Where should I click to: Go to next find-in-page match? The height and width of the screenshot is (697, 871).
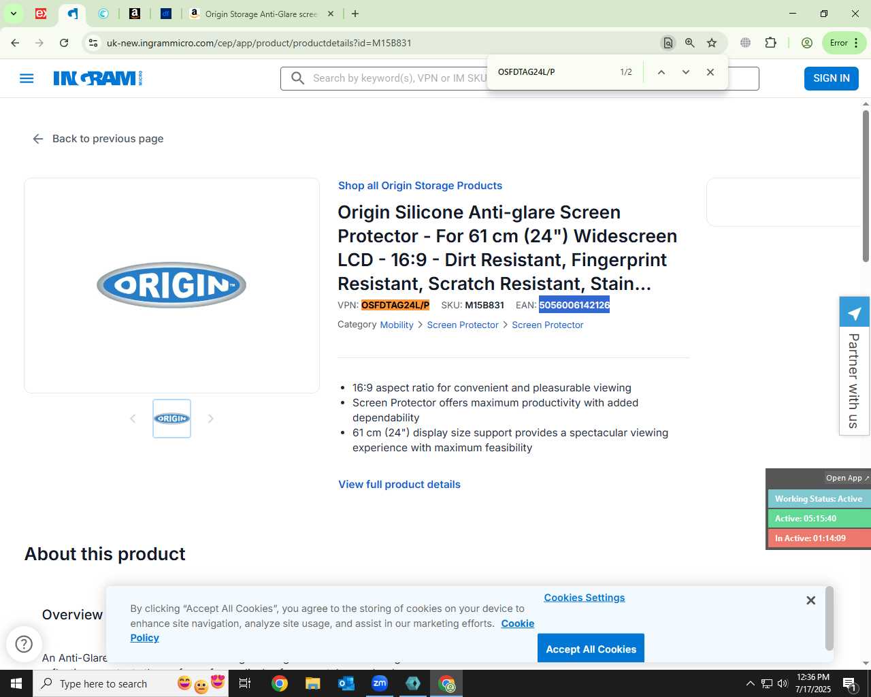pyautogui.click(x=686, y=72)
